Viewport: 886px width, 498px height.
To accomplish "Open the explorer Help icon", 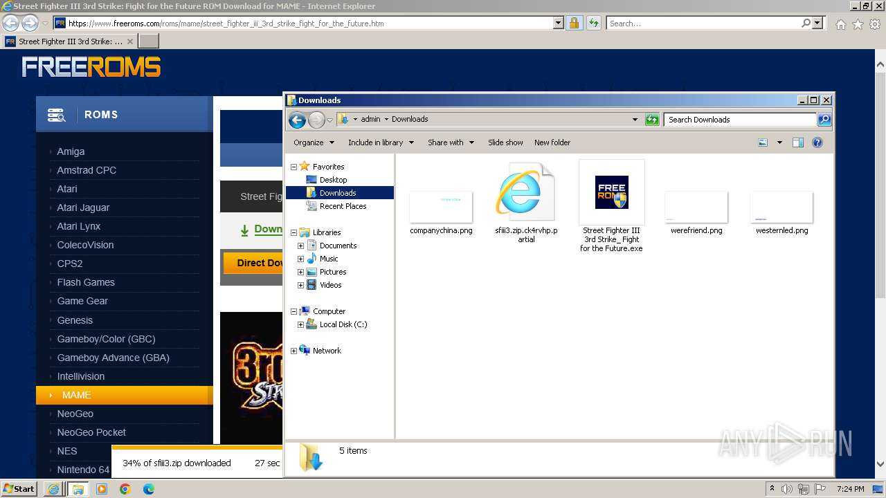I will pyautogui.click(x=817, y=142).
